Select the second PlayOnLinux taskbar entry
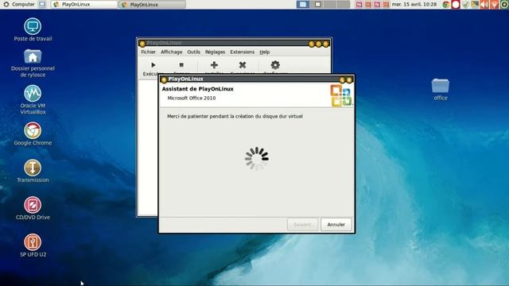Image resolution: width=509 pixels, height=286 pixels. click(153, 5)
